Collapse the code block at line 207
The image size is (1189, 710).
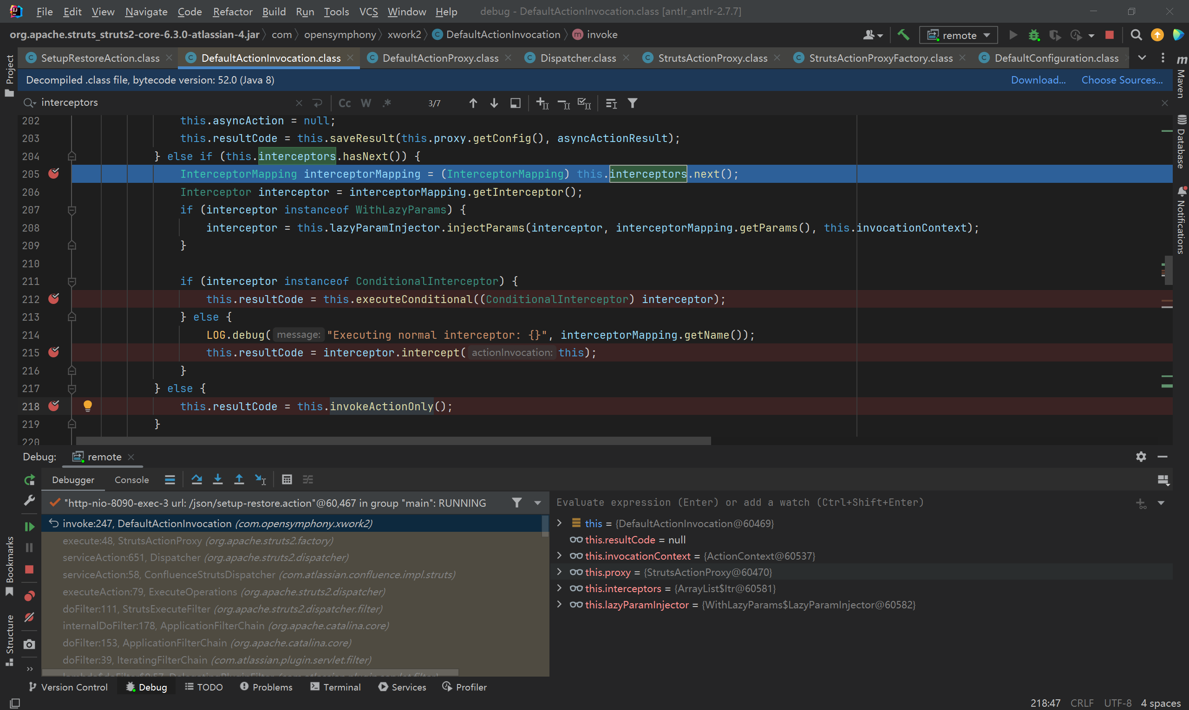(x=72, y=210)
